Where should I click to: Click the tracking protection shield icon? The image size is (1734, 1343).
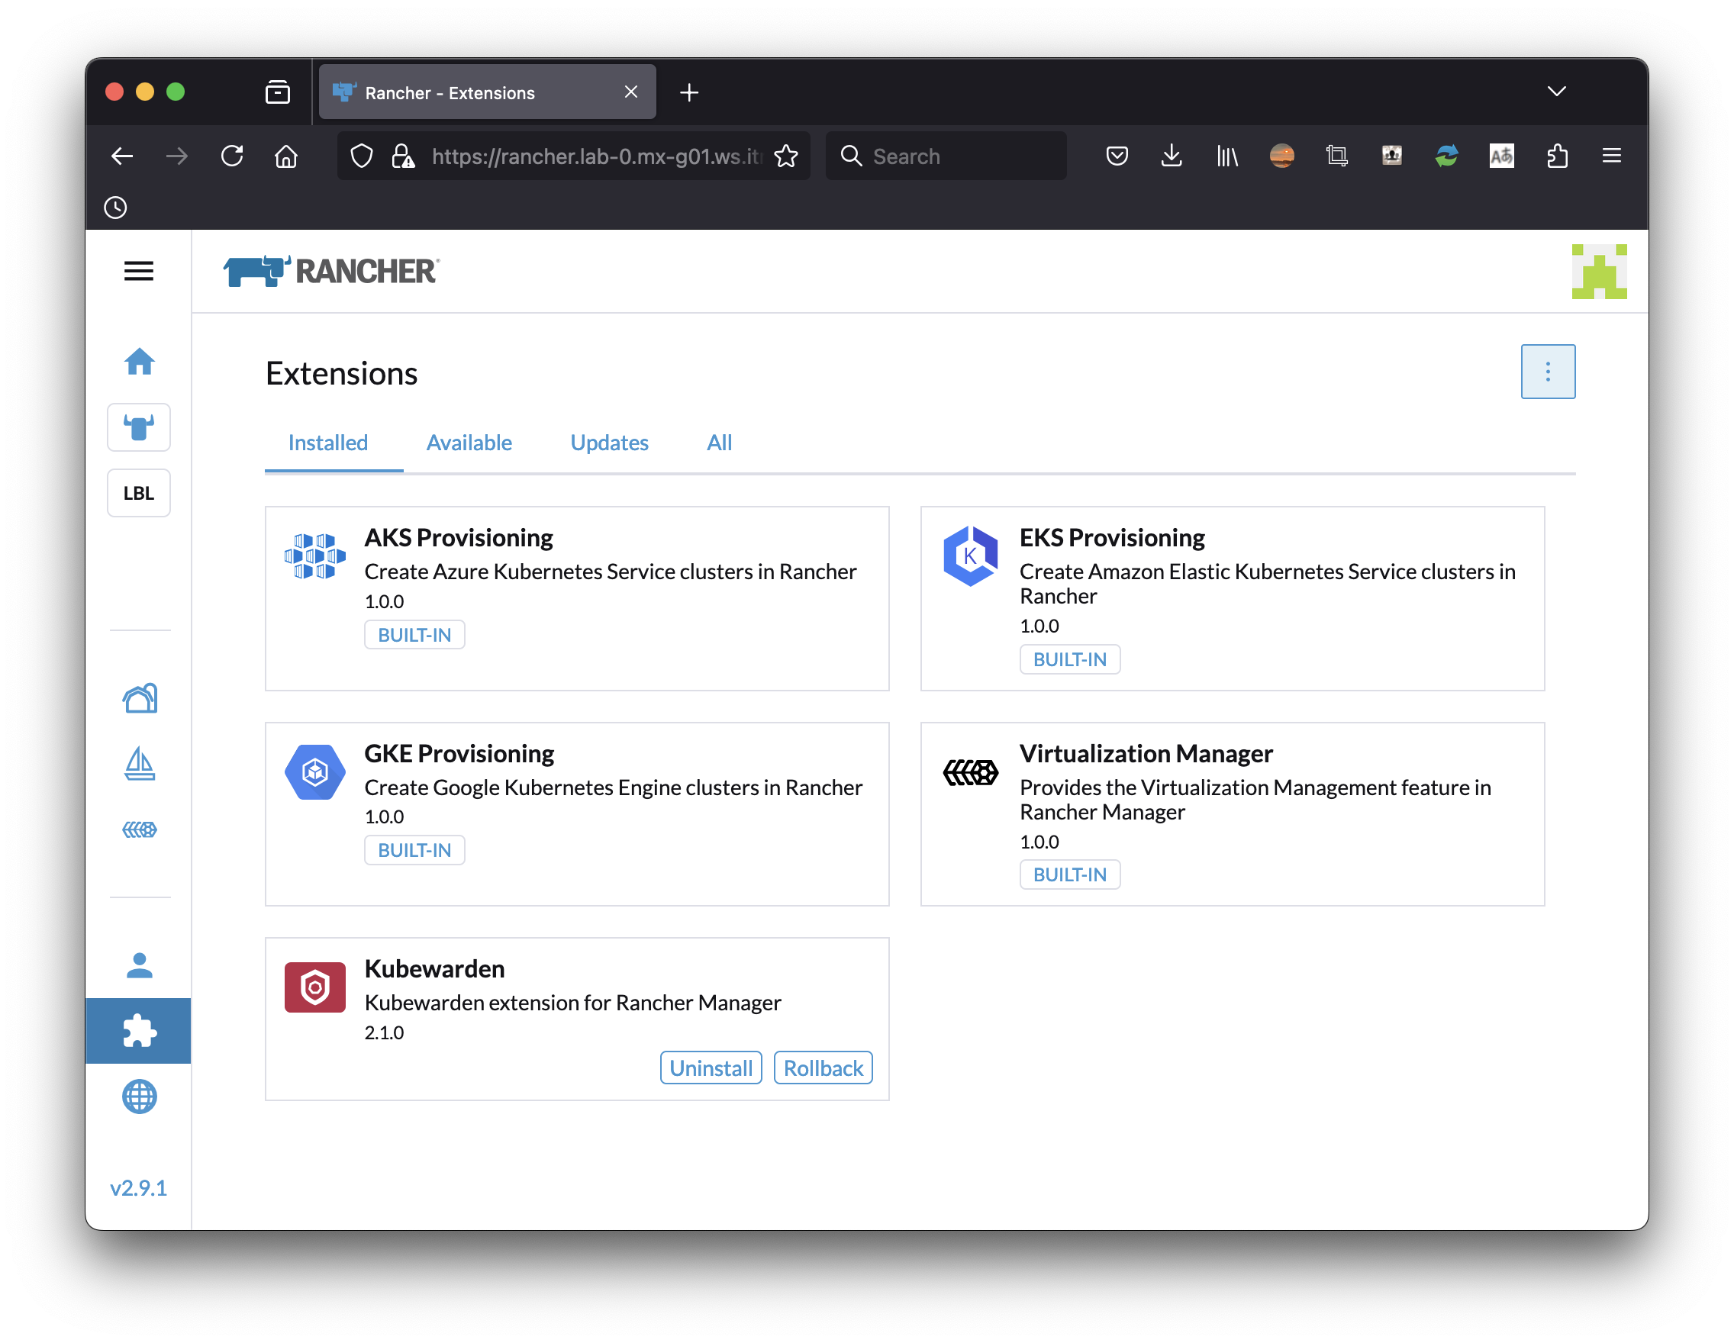pos(362,156)
